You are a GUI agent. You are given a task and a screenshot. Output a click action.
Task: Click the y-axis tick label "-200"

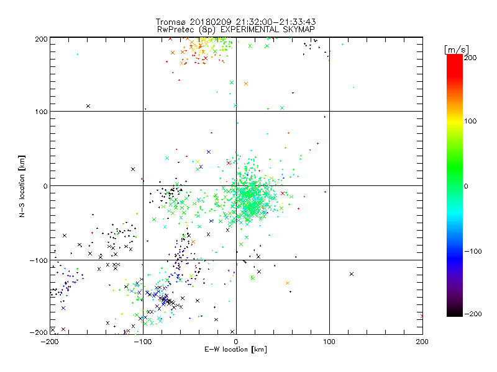39,332
